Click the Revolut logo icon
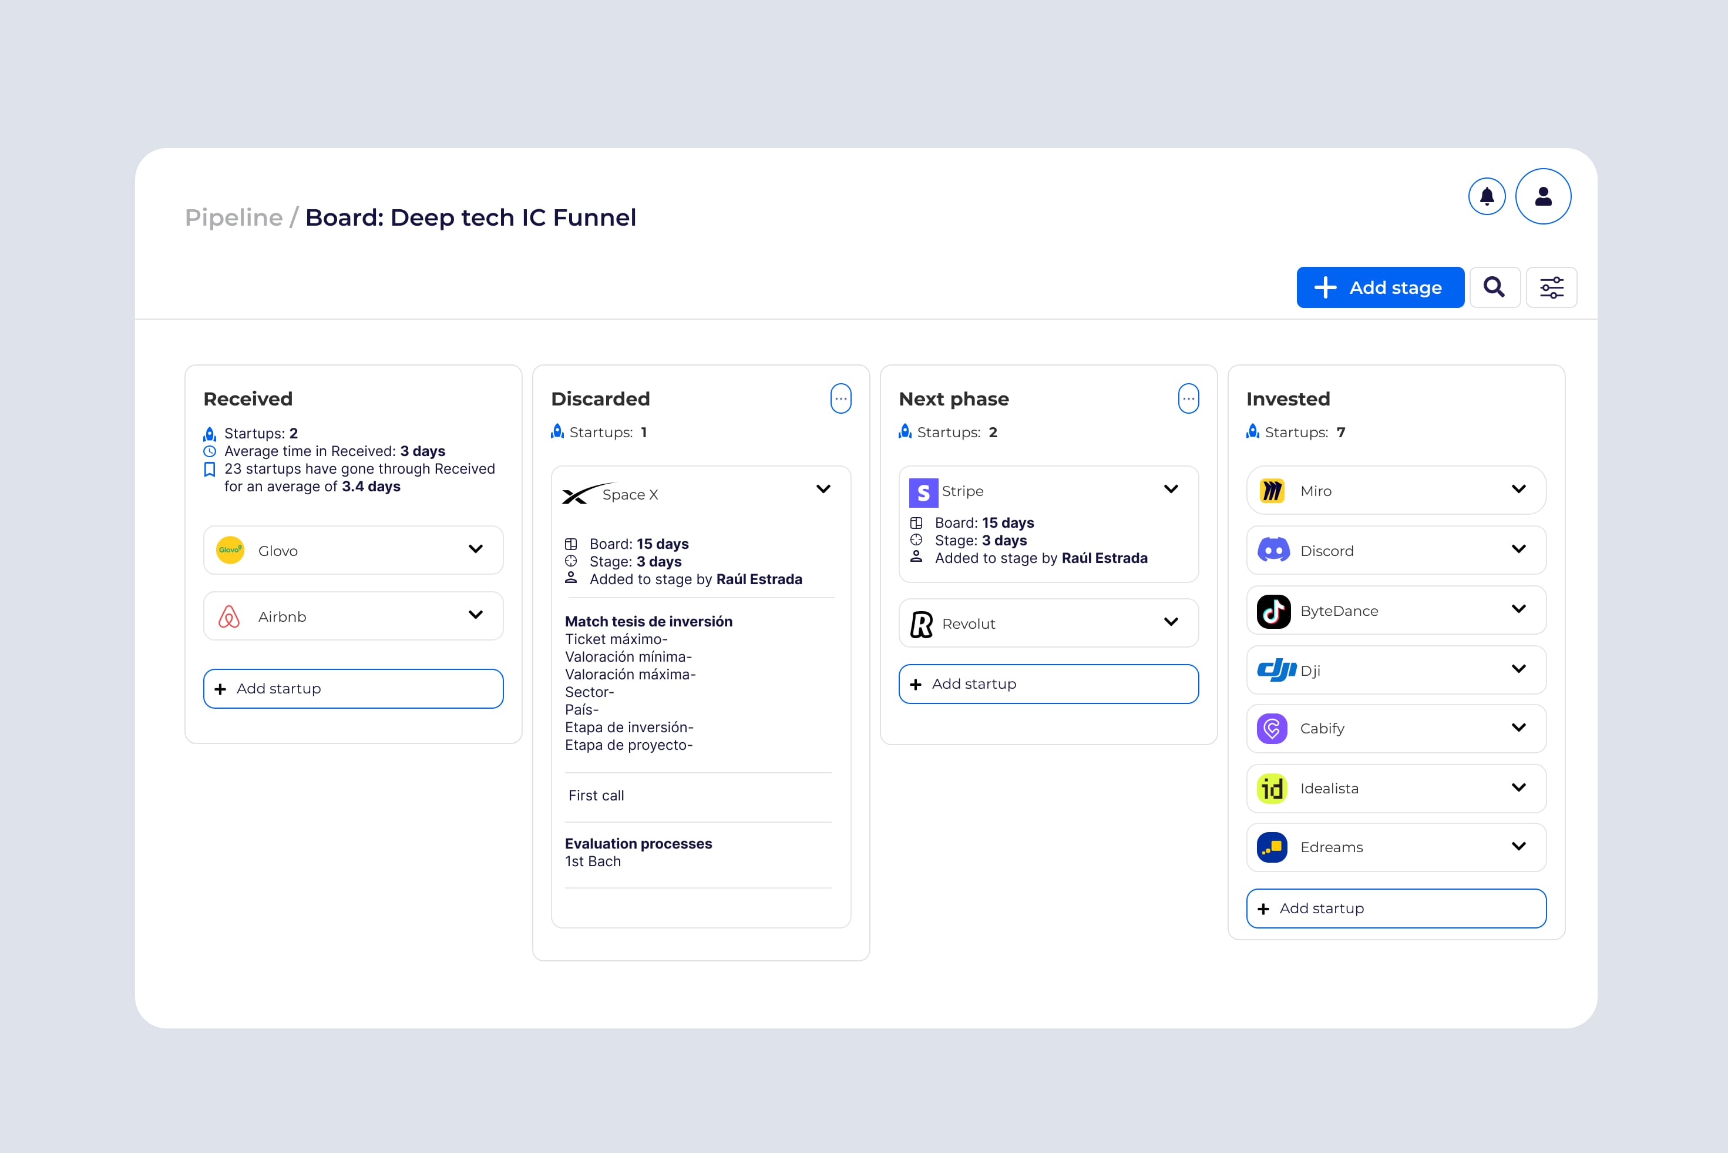 point(922,624)
